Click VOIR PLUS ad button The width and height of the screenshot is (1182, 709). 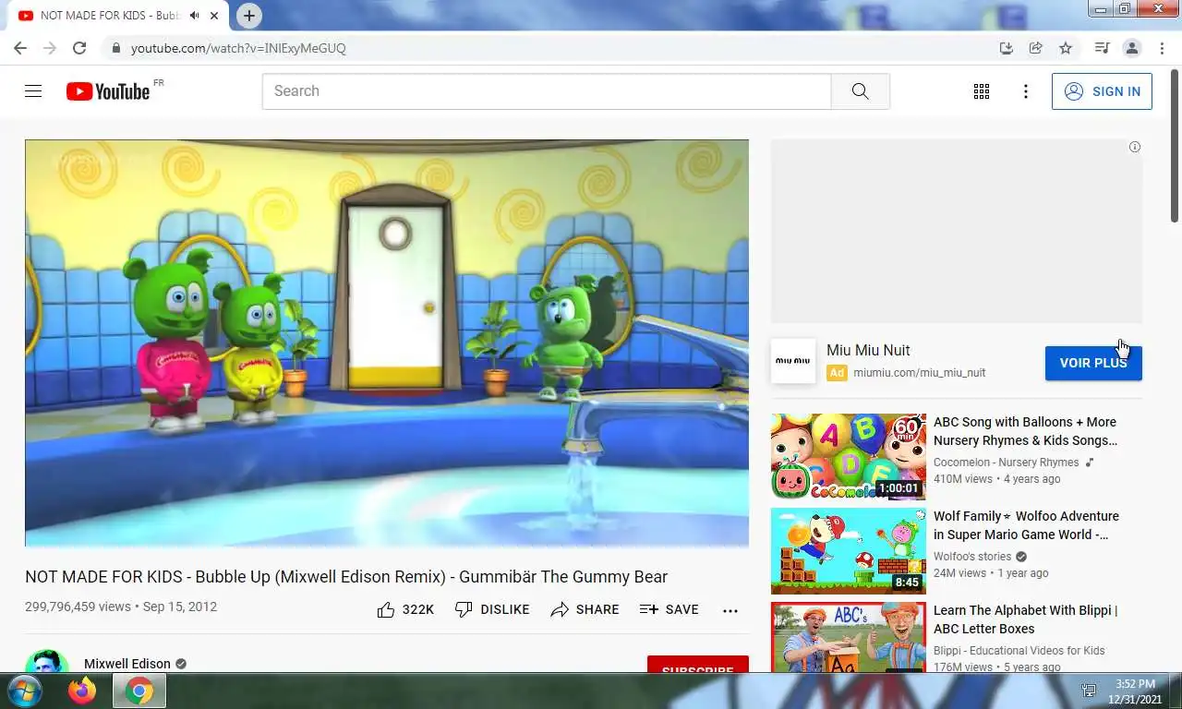click(x=1093, y=363)
